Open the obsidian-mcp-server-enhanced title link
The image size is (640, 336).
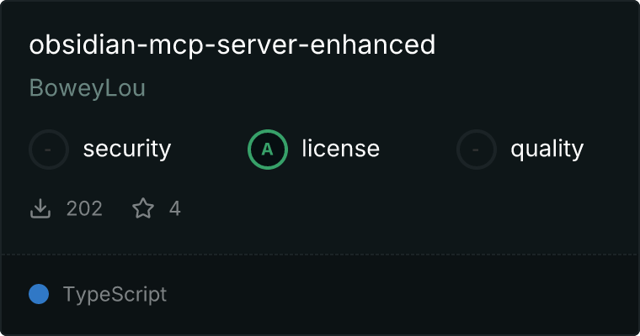tap(232, 45)
